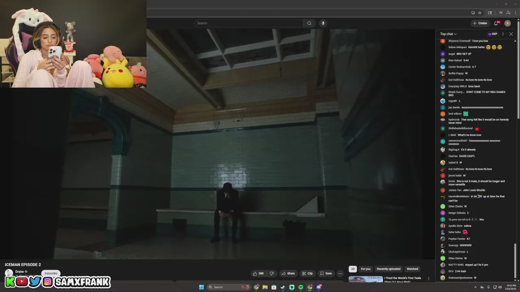Subscribe to Drake's channel

tap(51, 273)
